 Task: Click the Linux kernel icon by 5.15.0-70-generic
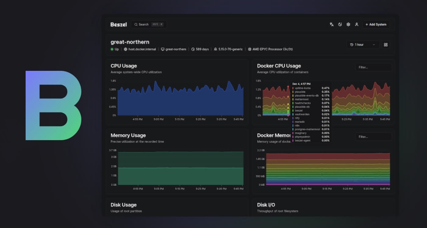click(x=215, y=49)
